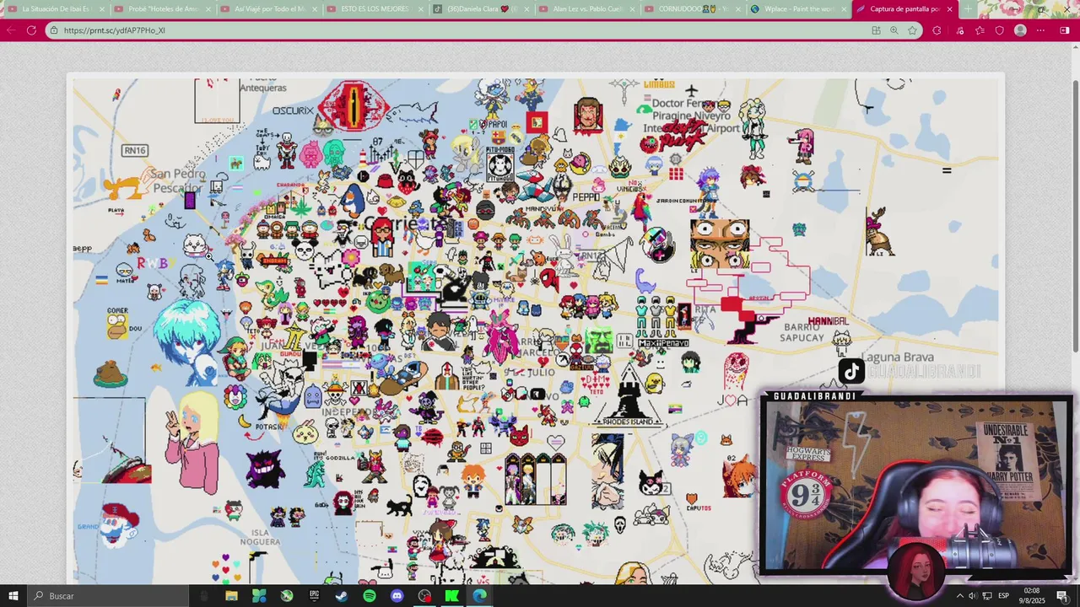This screenshot has width=1080, height=607.
Task: Open the Windows Start menu
Action: 13,596
